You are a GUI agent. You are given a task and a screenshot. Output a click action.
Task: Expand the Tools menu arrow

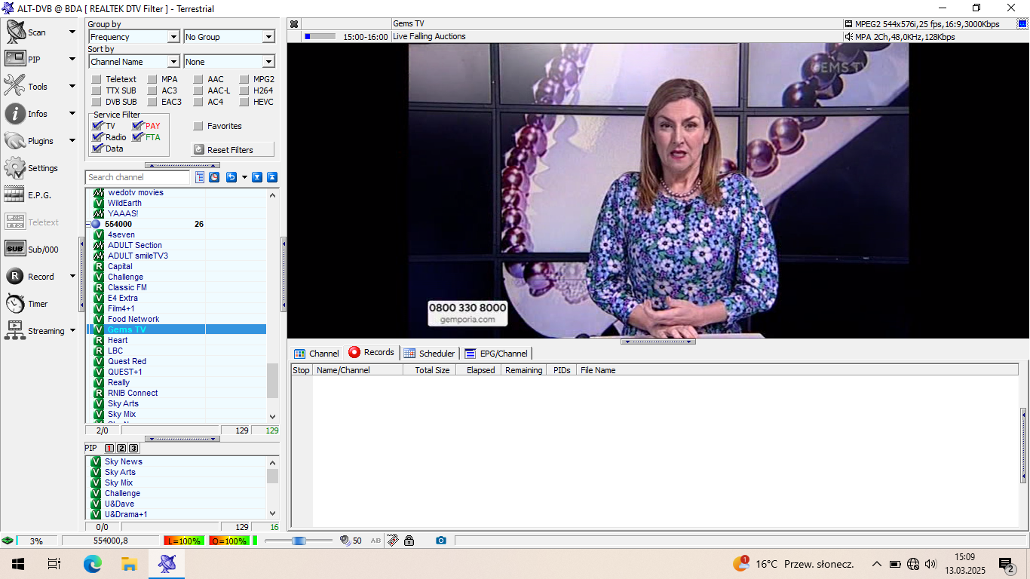[72, 86]
